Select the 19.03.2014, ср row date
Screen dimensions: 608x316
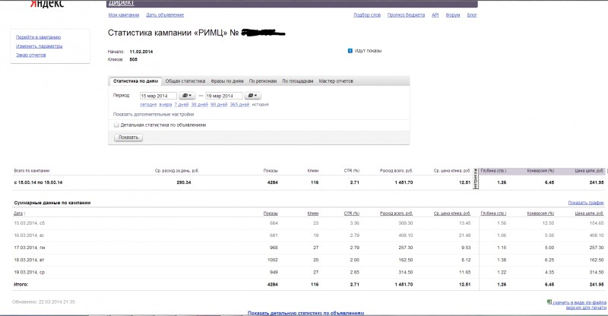[x=29, y=272]
